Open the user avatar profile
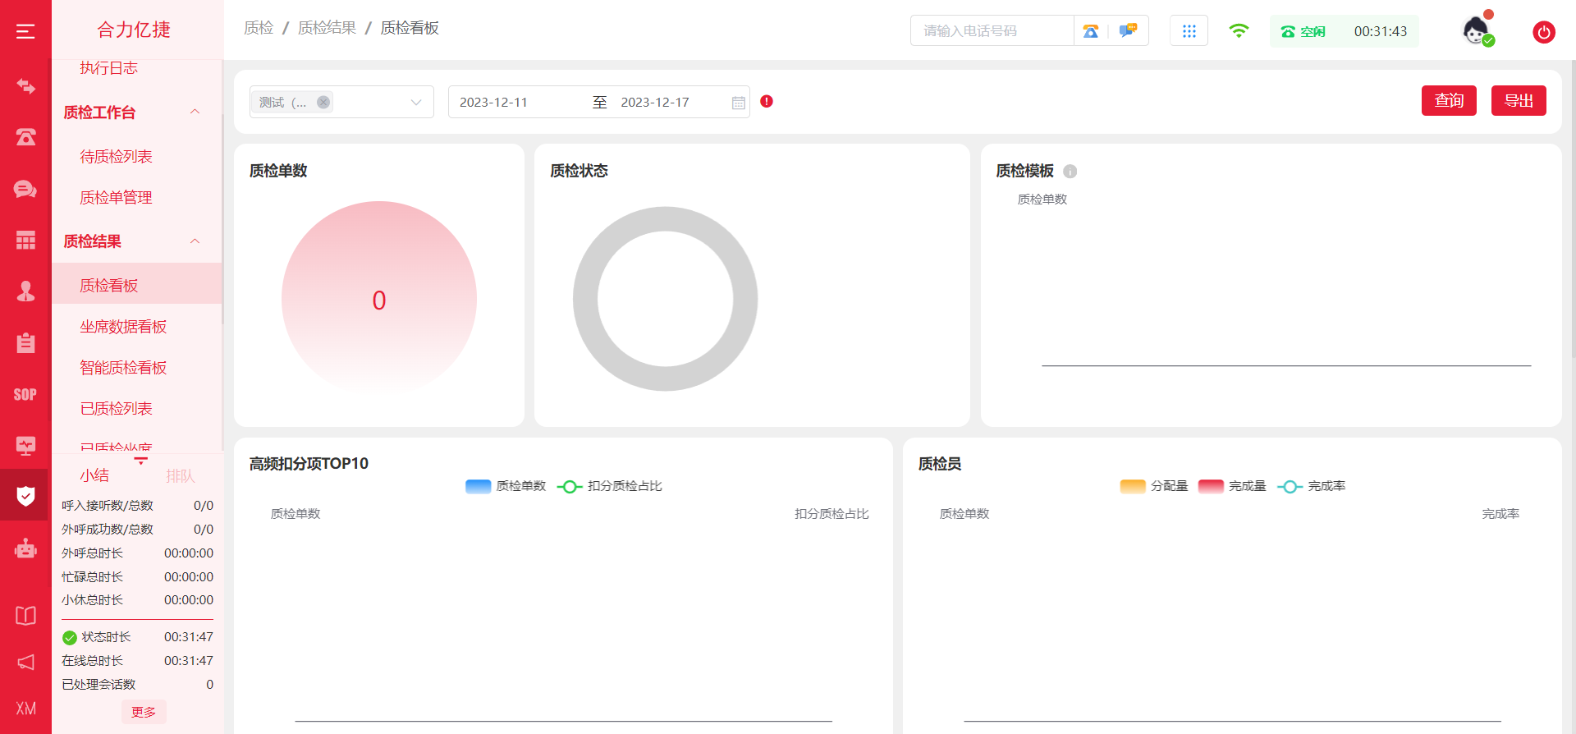The height and width of the screenshot is (734, 1576). point(1477,31)
